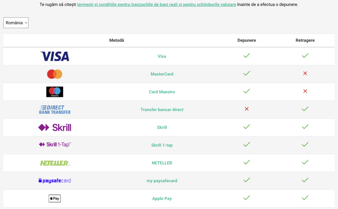Image resolution: width=338 pixels, height=209 pixels.
Task: Open the Visa payment method link
Action: tap(162, 56)
